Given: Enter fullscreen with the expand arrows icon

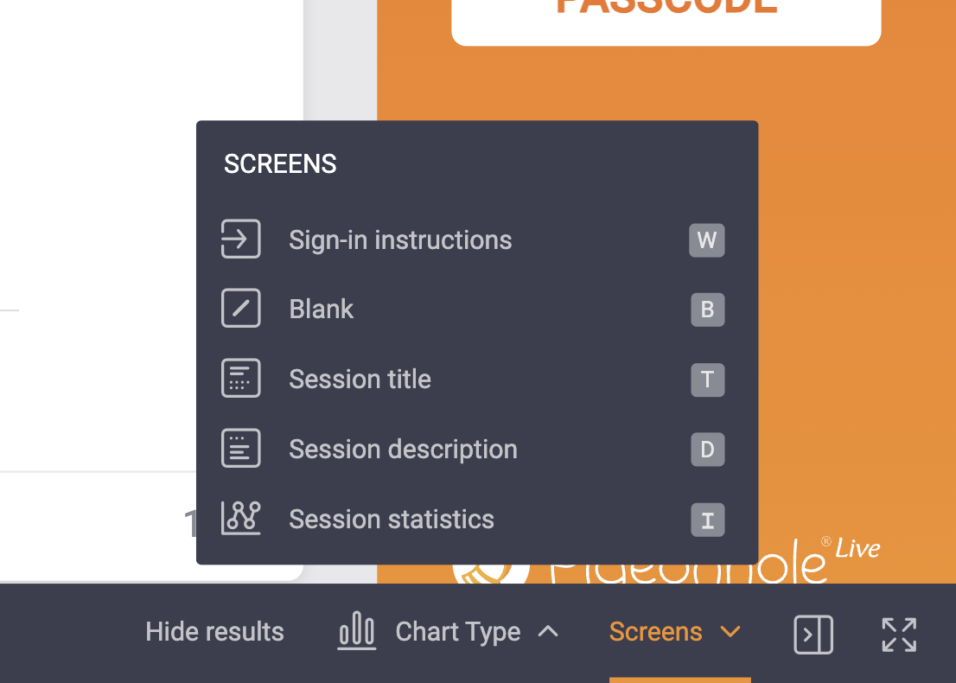Looking at the screenshot, I should point(899,634).
